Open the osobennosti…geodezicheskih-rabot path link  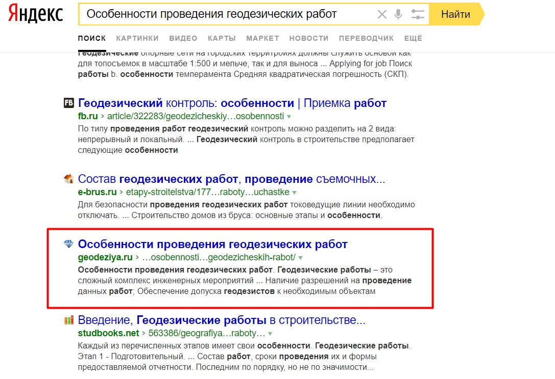[219, 257]
